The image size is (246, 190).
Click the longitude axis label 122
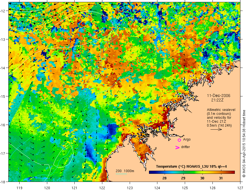(x=102, y=188)
